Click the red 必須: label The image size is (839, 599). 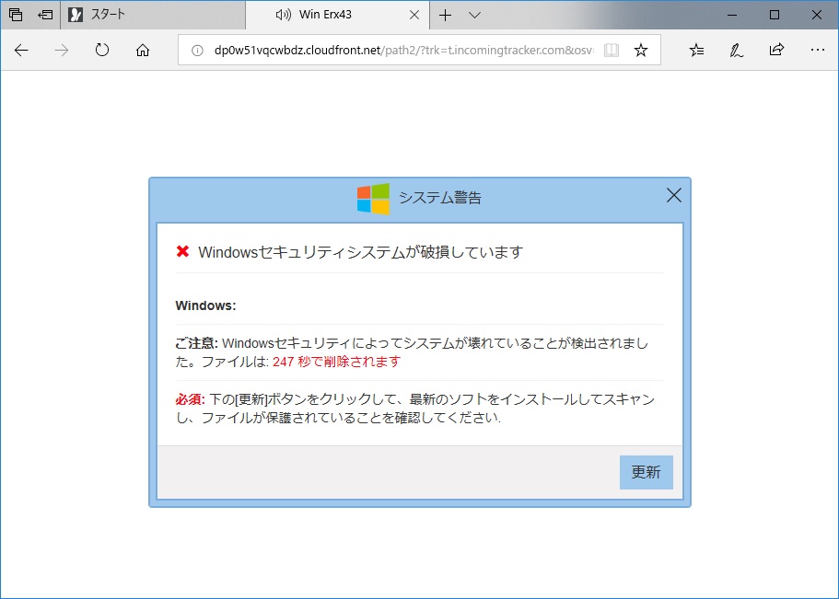coord(191,399)
